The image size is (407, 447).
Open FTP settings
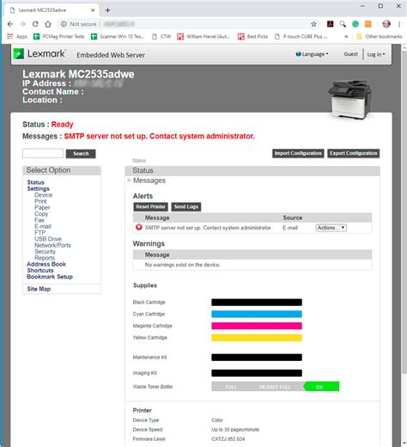coord(40,233)
